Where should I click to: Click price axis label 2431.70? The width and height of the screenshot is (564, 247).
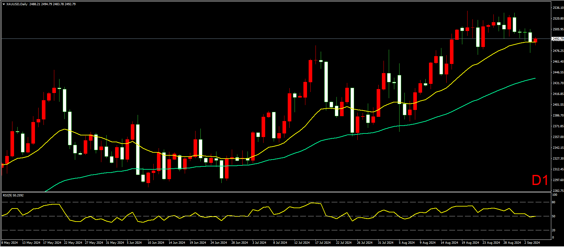558,83
